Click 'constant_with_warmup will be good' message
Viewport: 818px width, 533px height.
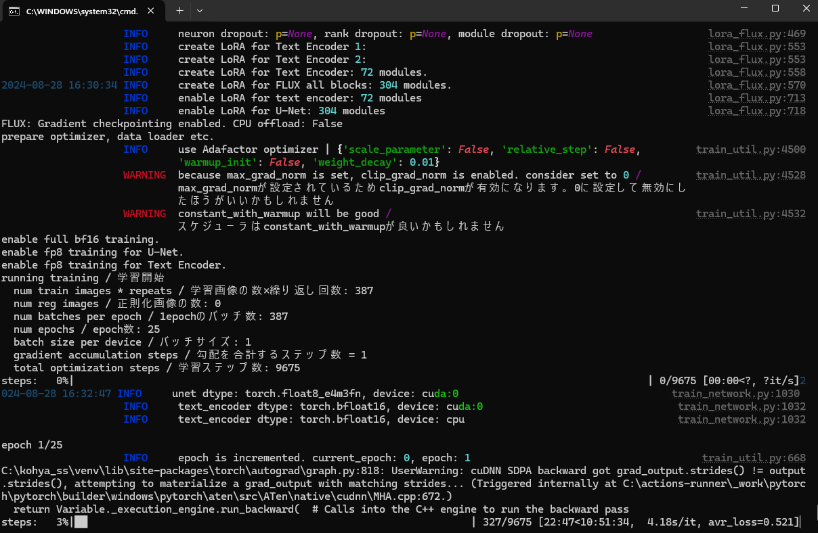click(279, 214)
